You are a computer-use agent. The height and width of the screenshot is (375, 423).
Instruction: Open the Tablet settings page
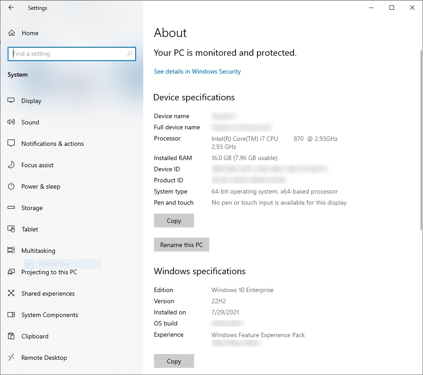tap(30, 229)
